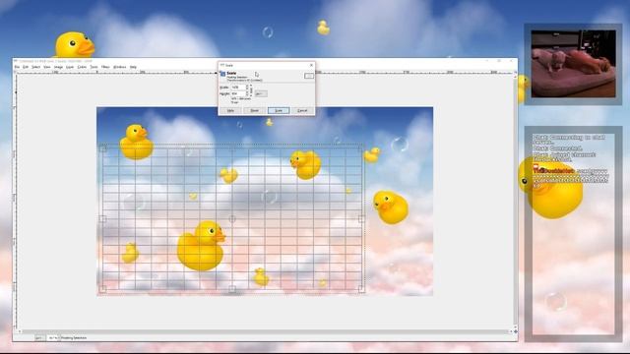Click the webcam video thumbnail
The width and height of the screenshot is (630, 354).
pyautogui.click(x=573, y=63)
